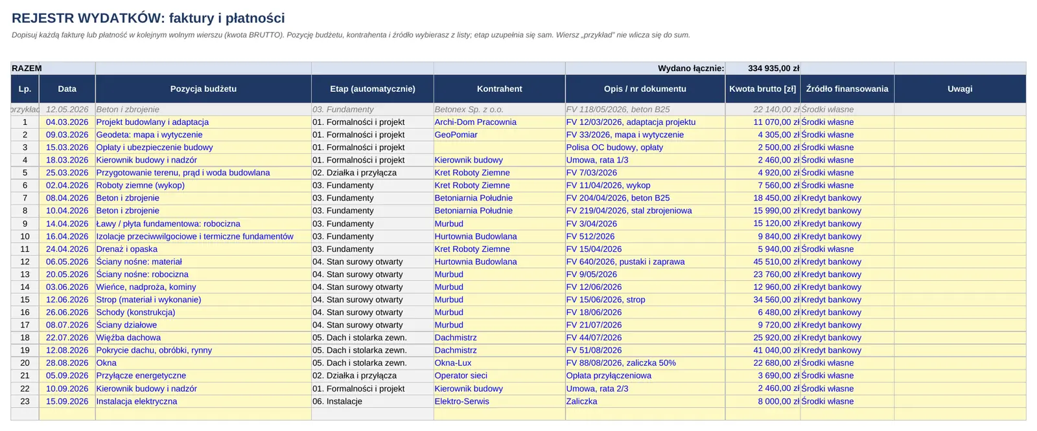
Task: Select the "06. Instalacje" stage cell
Action: point(373,401)
